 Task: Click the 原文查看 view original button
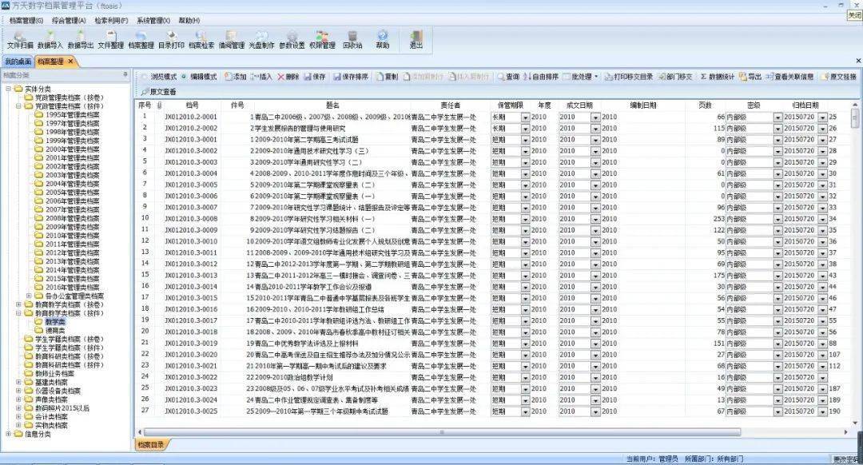(158, 92)
